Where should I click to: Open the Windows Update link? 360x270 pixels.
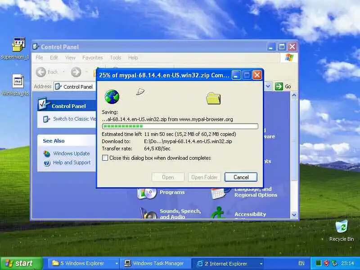72,153
